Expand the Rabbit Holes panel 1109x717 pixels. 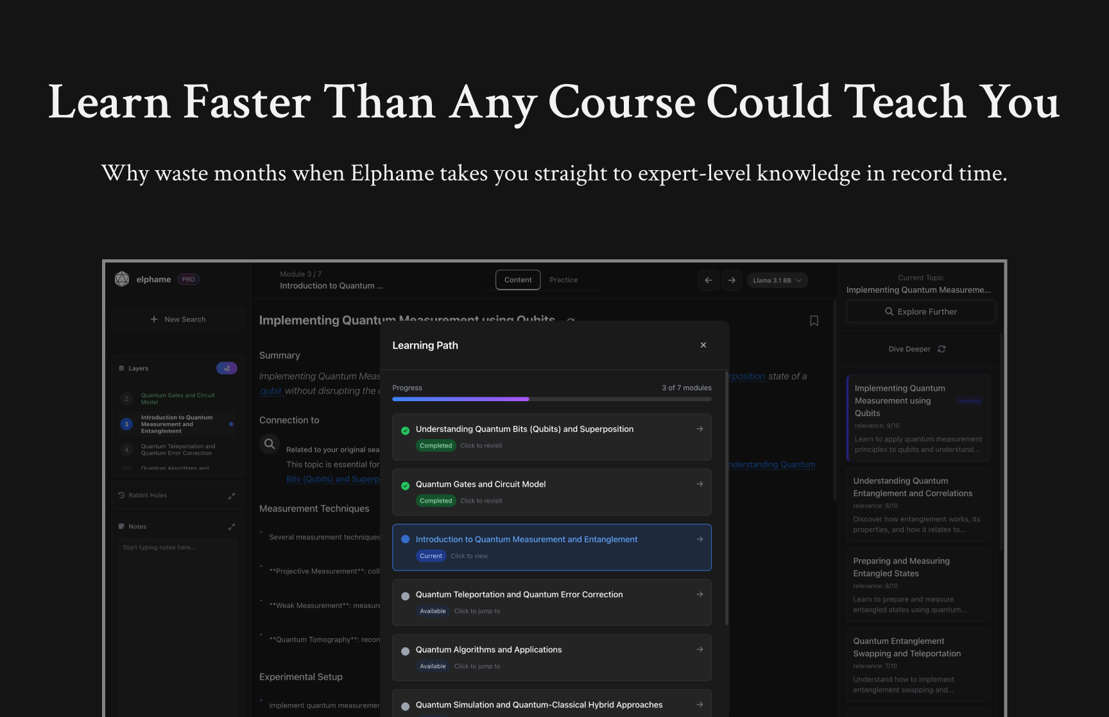[x=232, y=496]
